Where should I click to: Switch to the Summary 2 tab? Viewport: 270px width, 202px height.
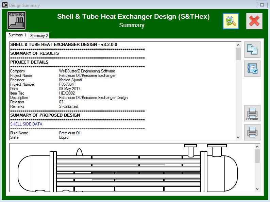coord(39,36)
